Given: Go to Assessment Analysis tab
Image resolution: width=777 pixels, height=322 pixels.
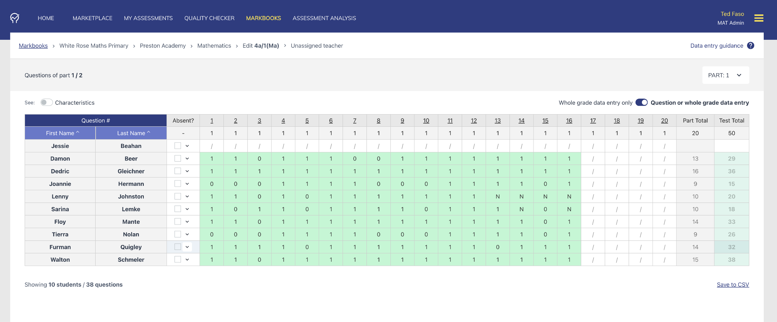Looking at the screenshot, I should (x=324, y=18).
